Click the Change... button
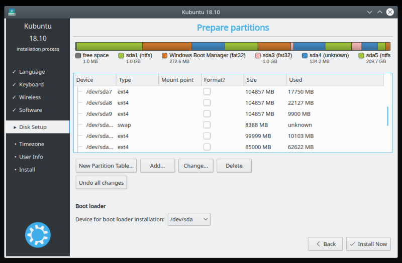 point(196,166)
